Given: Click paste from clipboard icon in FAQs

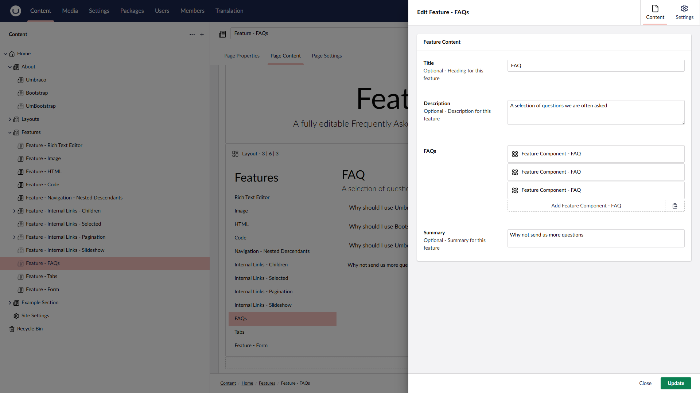Looking at the screenshot, I should click(675, 206).
